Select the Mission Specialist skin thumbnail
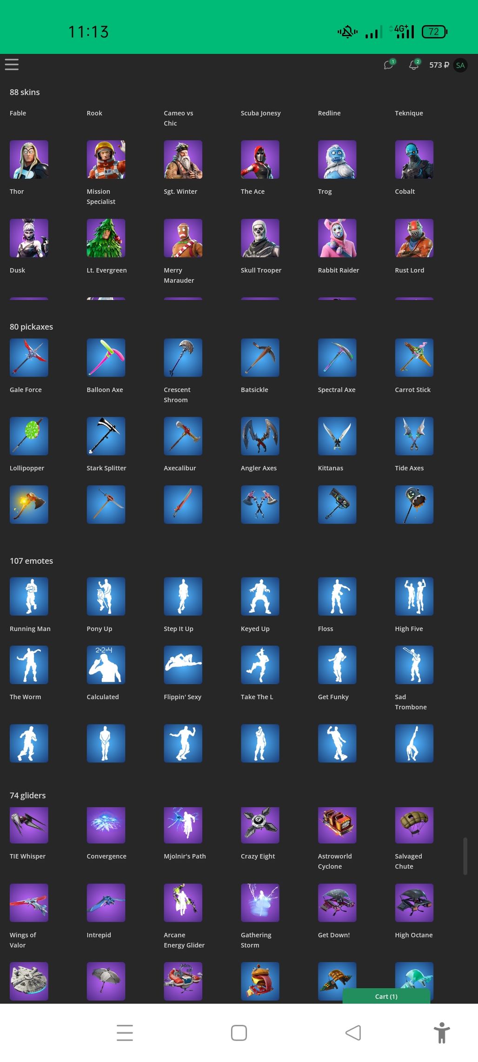Screen dimensions: 478x1062 point(106,159)
